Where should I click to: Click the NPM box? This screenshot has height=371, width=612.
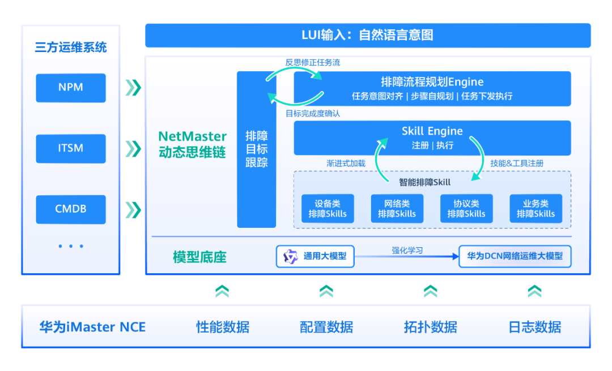click(71, 88)
